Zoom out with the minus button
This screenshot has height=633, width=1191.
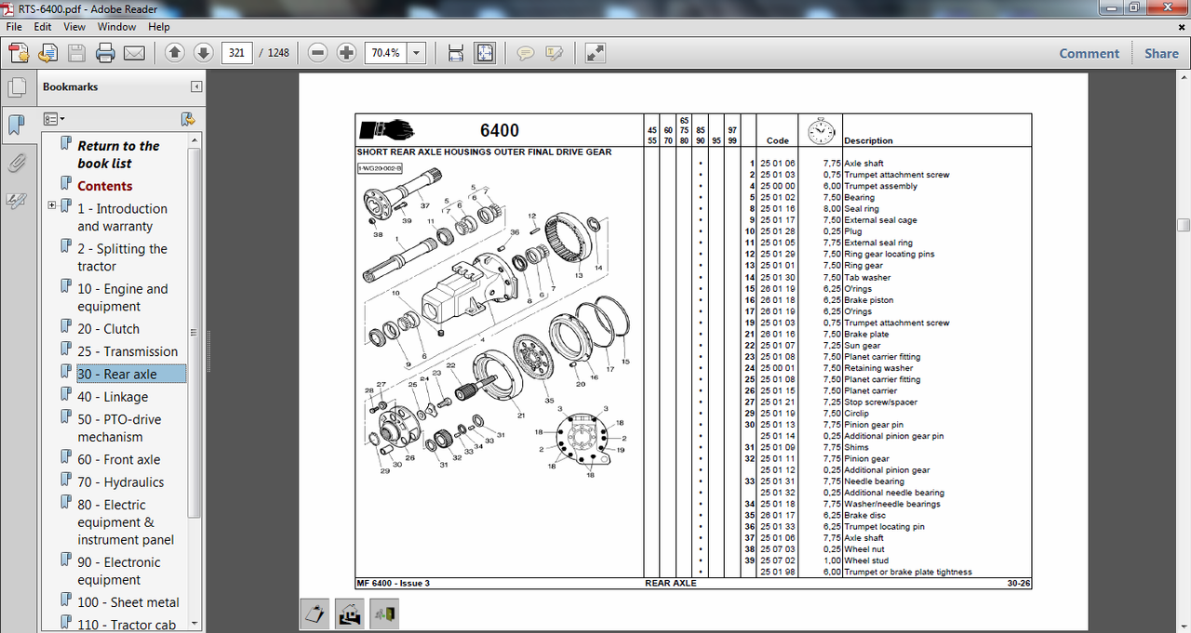pos(318,53)
